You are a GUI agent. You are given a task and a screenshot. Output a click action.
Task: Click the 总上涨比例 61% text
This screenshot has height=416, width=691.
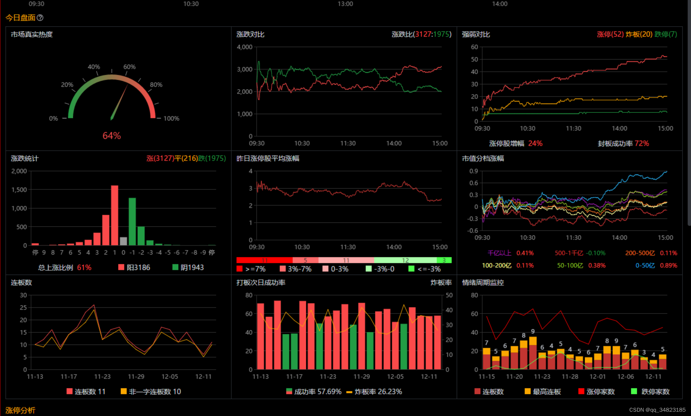65,267
